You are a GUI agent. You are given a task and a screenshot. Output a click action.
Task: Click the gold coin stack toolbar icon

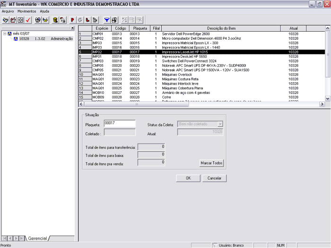tap(54, 20)
